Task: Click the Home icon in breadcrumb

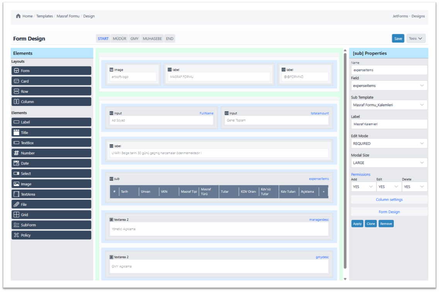Action: (18, 16)
